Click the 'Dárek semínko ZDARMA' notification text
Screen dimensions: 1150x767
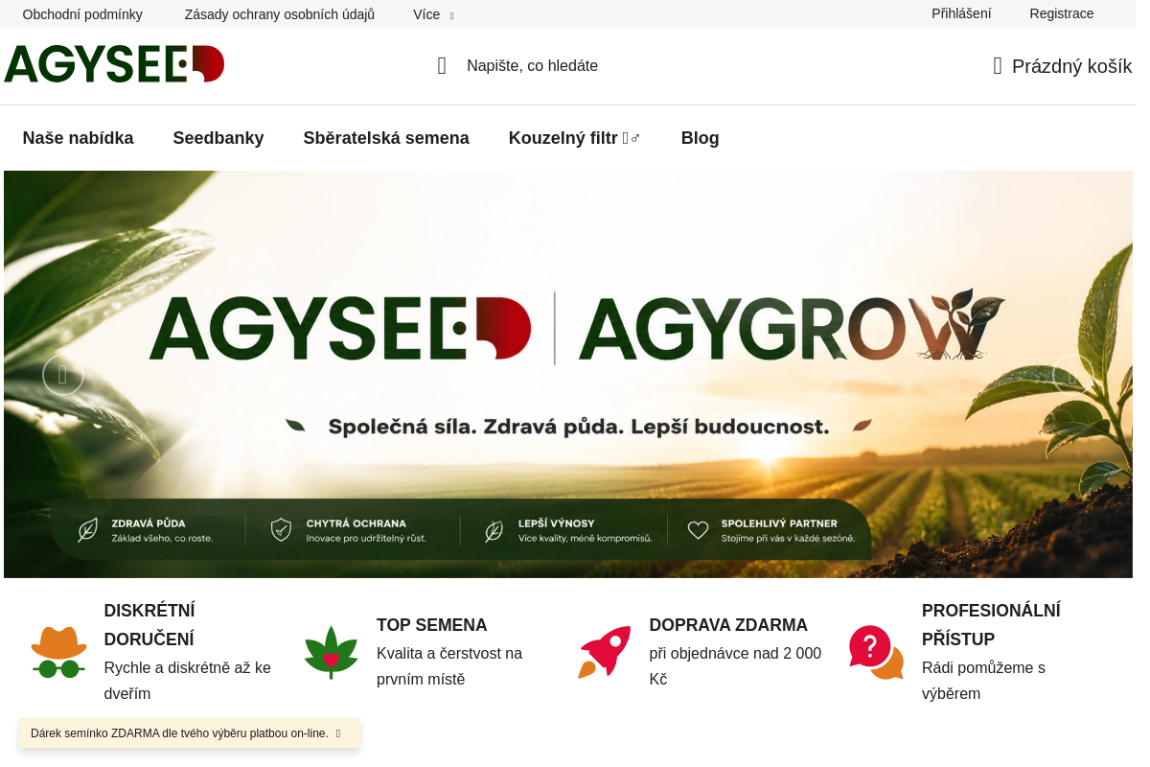click(179, 733)
